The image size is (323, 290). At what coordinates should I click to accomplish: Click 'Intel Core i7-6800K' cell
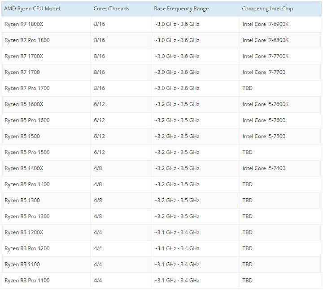click(280, 40)
